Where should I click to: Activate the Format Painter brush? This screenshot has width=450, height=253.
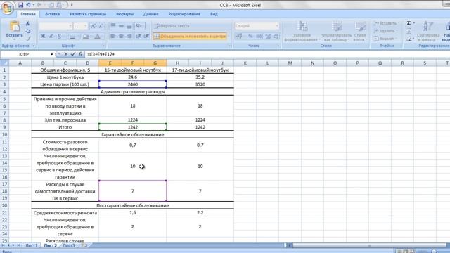(x=28, y=38)
